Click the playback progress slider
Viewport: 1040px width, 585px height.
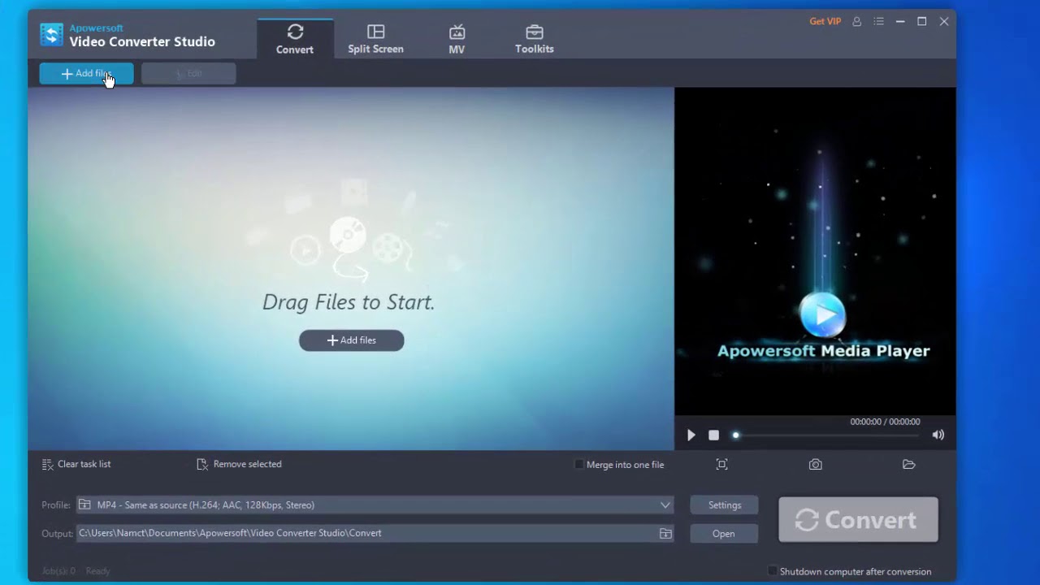coord(827,435)
